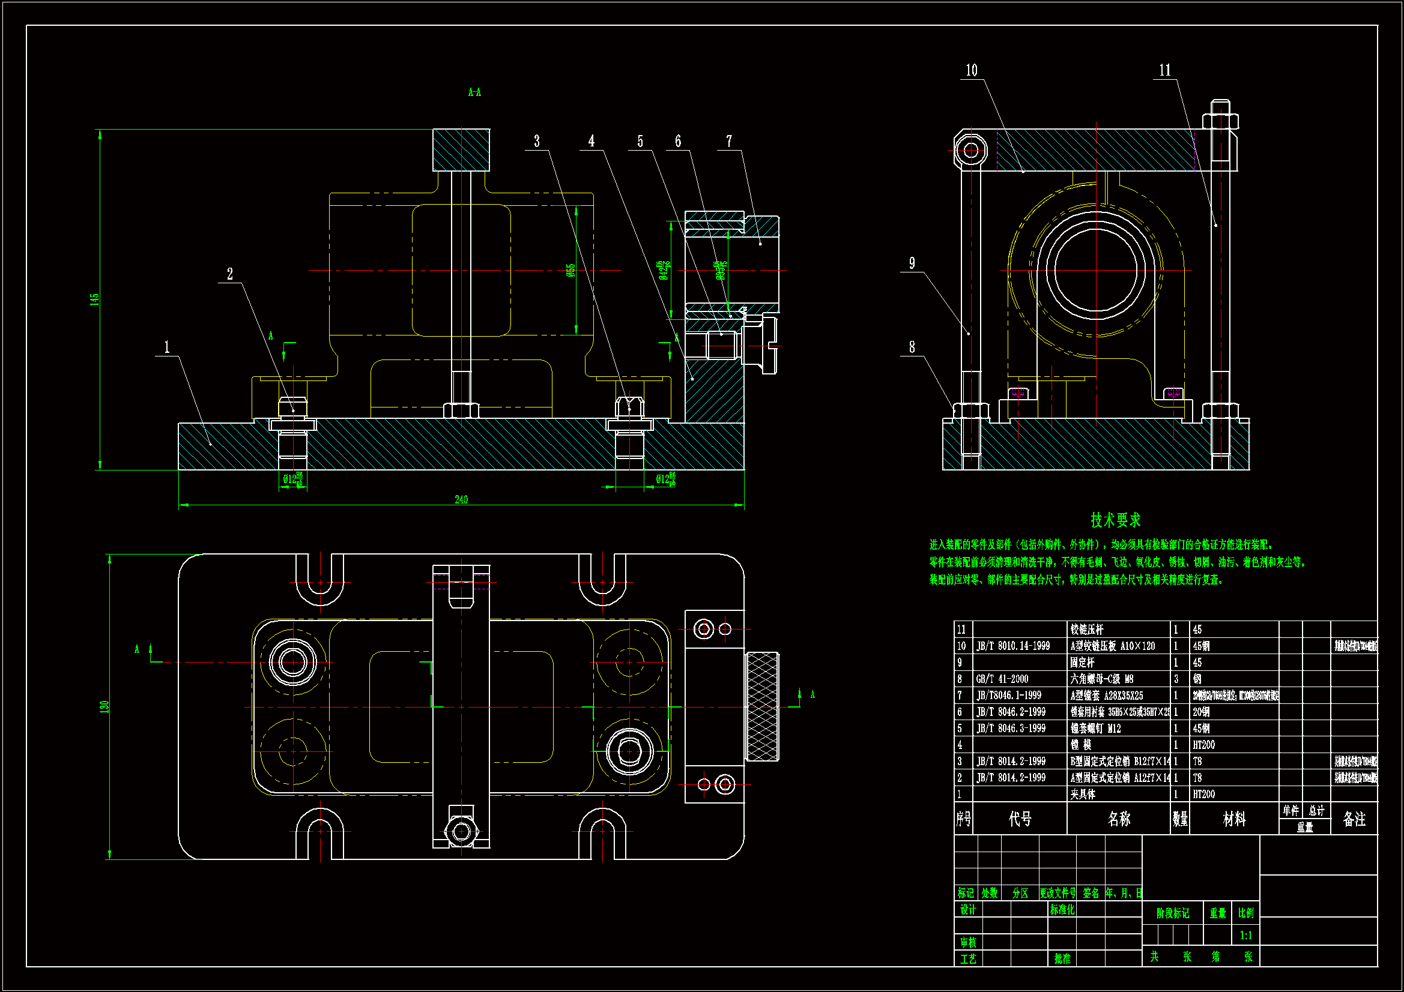The image size is (1404, 992).
Task: Click part balloon number 7
Action: 729,141
